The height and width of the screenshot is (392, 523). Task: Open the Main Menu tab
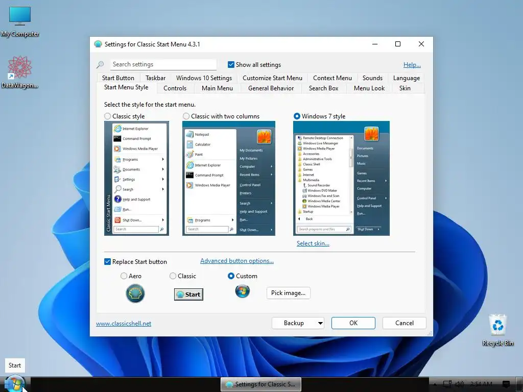click(217, 88)
